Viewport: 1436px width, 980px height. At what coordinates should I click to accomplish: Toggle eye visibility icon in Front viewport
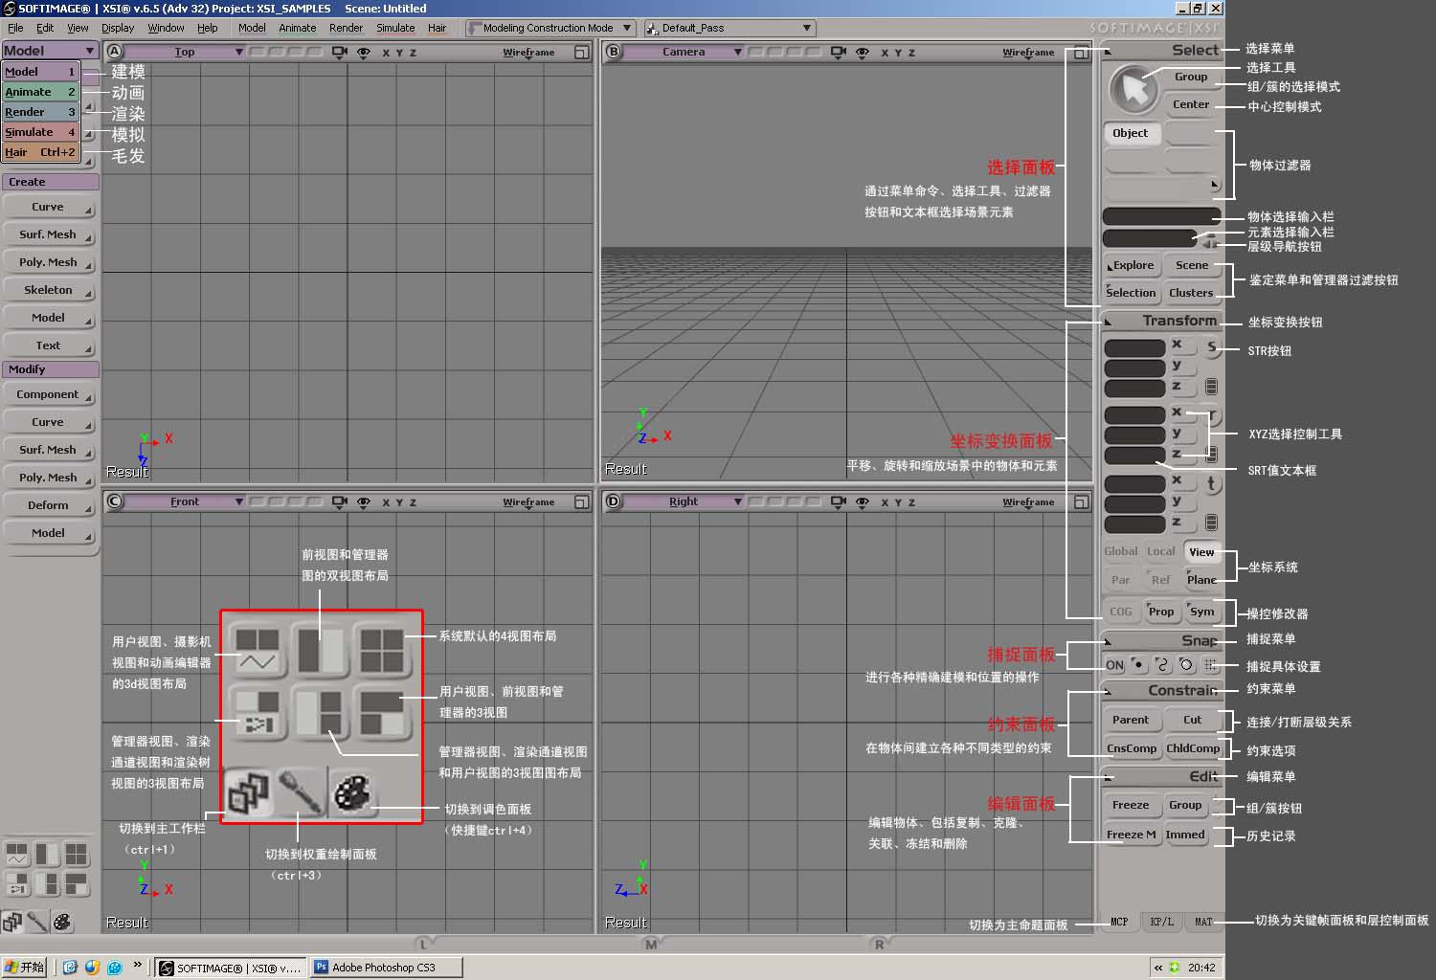(x=364, y=502)
